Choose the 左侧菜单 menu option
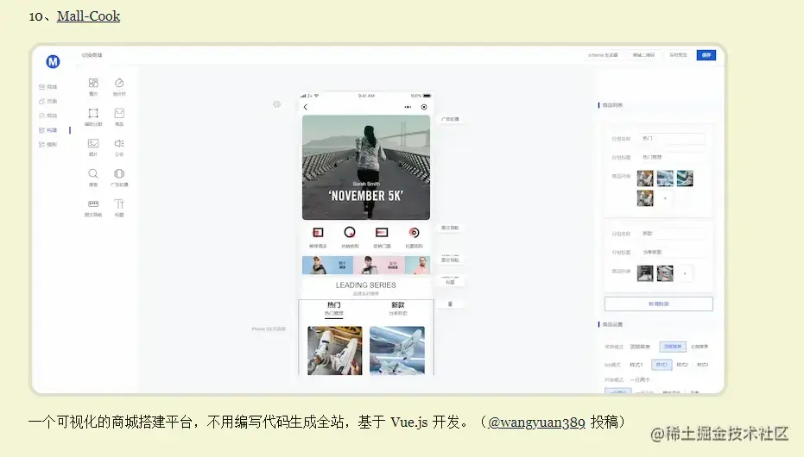Screen dimensions: 804x457 click(x=700, y=347)
